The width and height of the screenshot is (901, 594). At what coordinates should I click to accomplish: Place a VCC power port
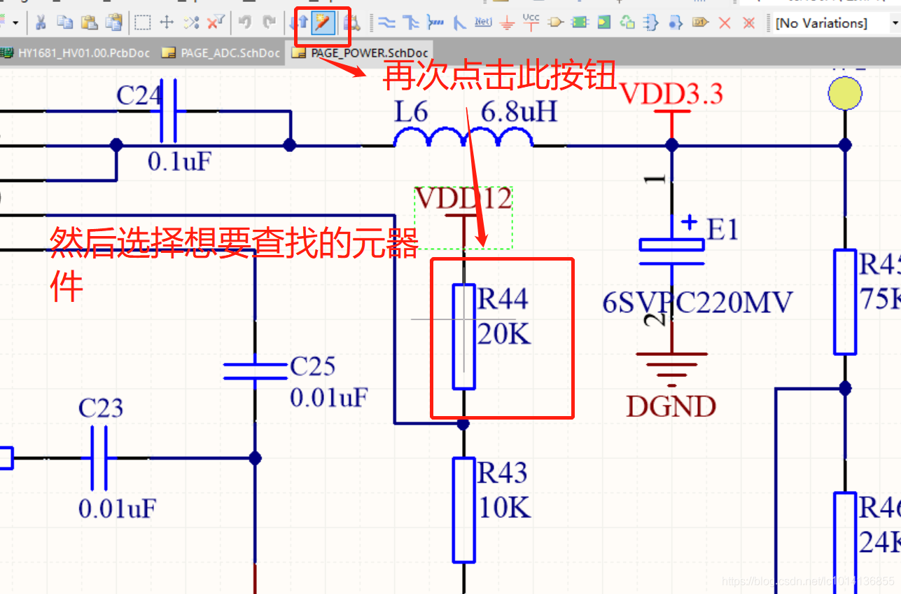point(531,22)
